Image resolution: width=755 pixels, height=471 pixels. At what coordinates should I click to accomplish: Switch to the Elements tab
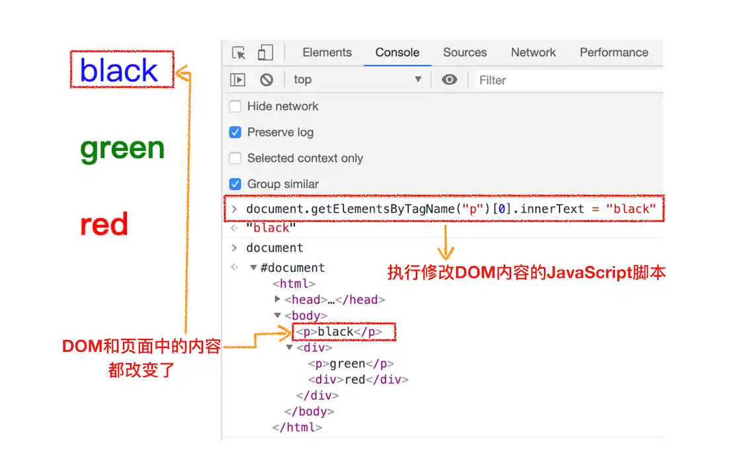[327, 53]
